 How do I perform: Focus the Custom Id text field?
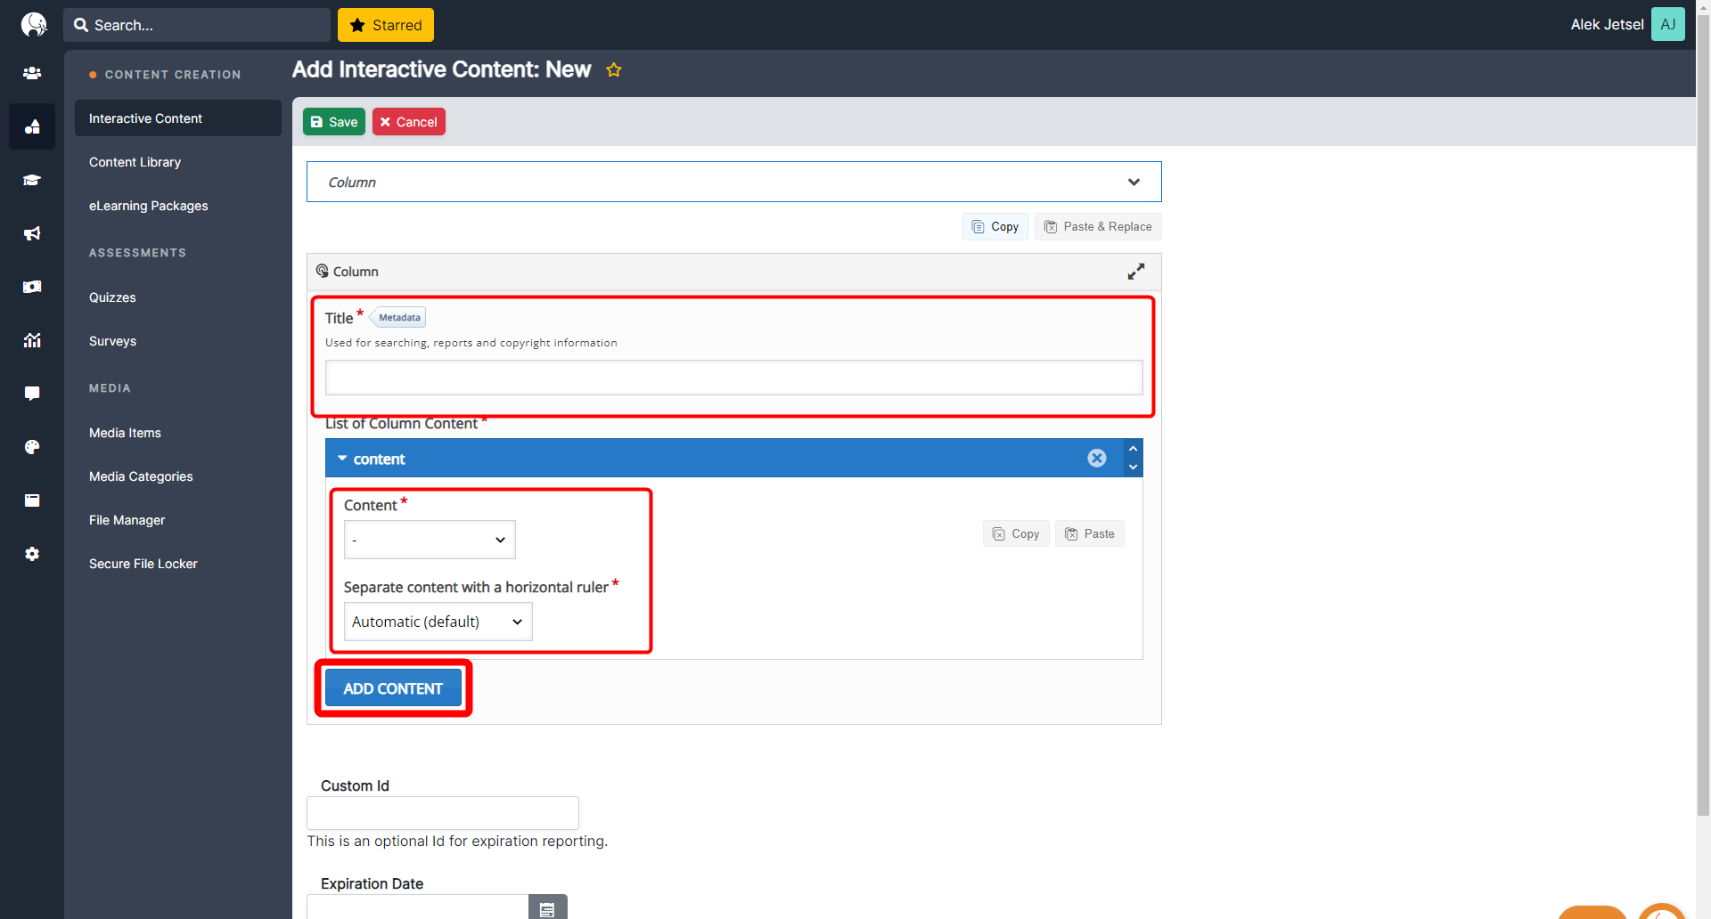pos(443,813)
